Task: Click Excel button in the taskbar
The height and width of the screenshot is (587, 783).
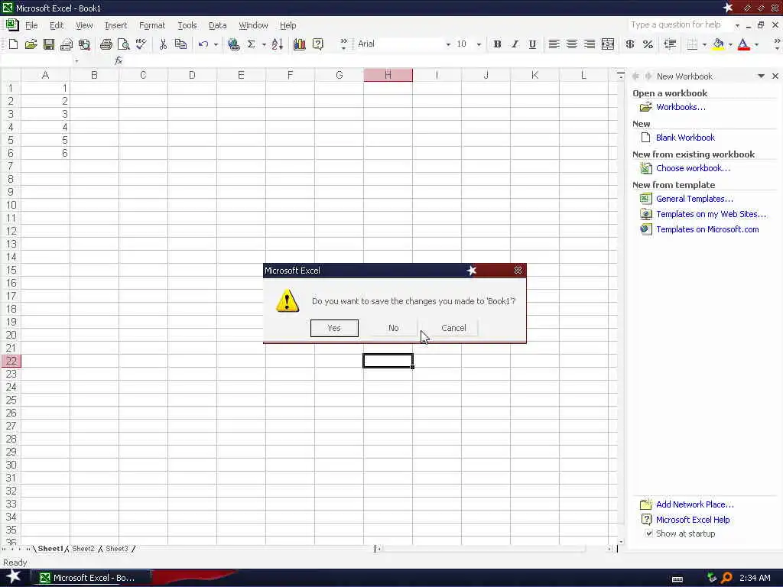Action: (91, 578)
